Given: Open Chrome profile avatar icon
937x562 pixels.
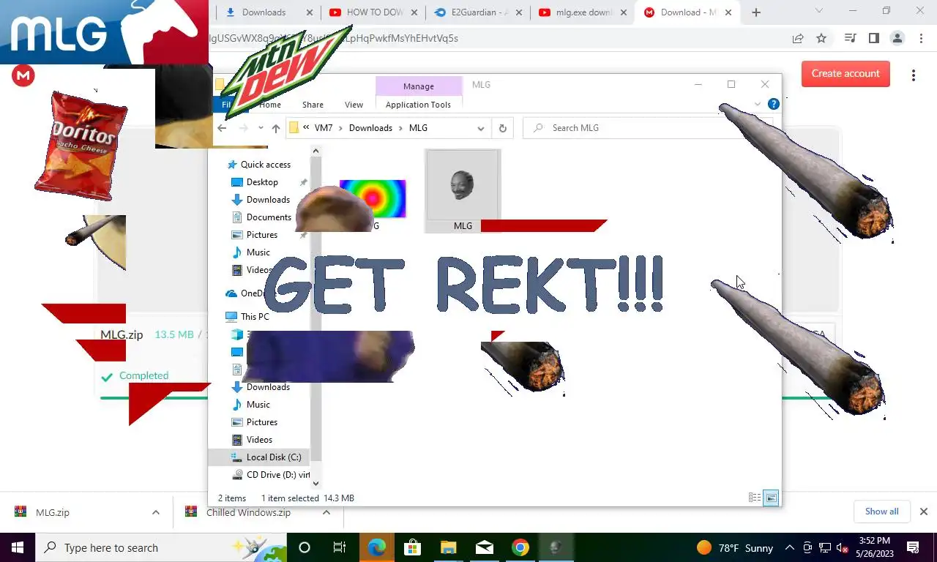Looking at the screenshot, I should [897, 38].
